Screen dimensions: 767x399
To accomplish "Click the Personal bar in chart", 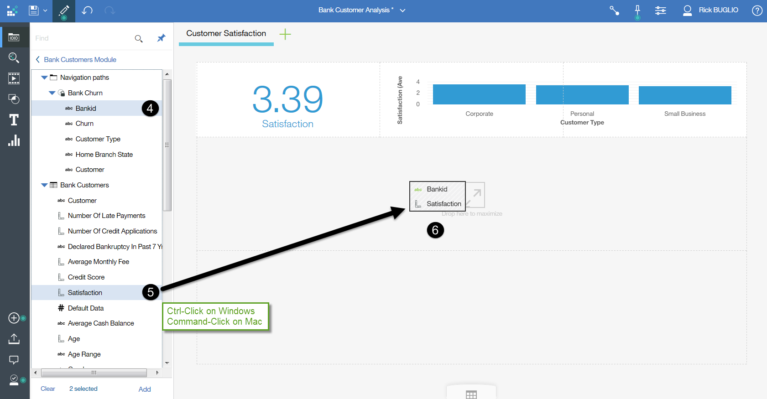I will [x=582, y=95].
